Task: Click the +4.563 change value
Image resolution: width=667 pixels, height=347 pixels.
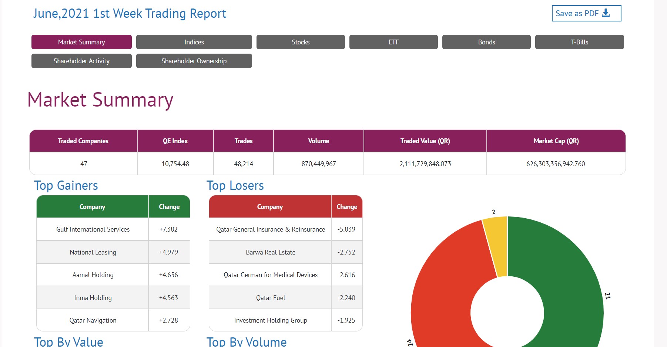Action: pyautogui.click(x=168, y=298)
